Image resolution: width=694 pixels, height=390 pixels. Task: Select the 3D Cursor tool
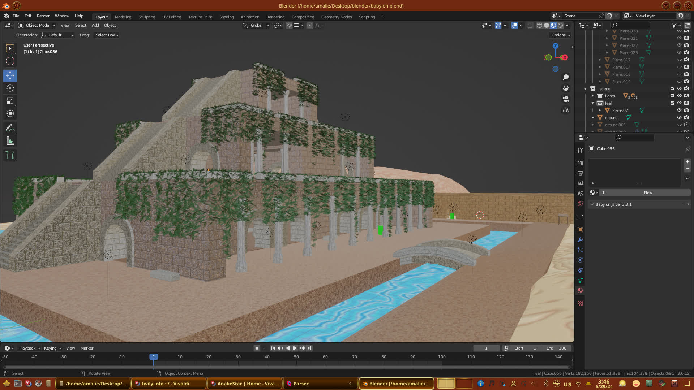[10, 61]
